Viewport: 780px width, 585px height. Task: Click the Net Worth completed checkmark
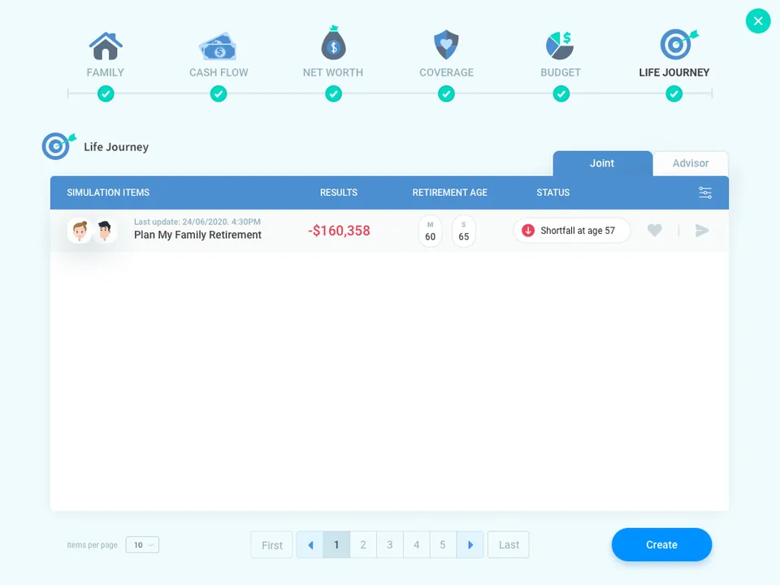[333, 93]
